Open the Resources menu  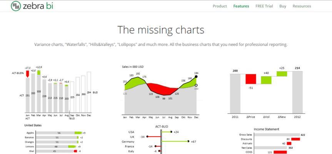coord(302,6)
